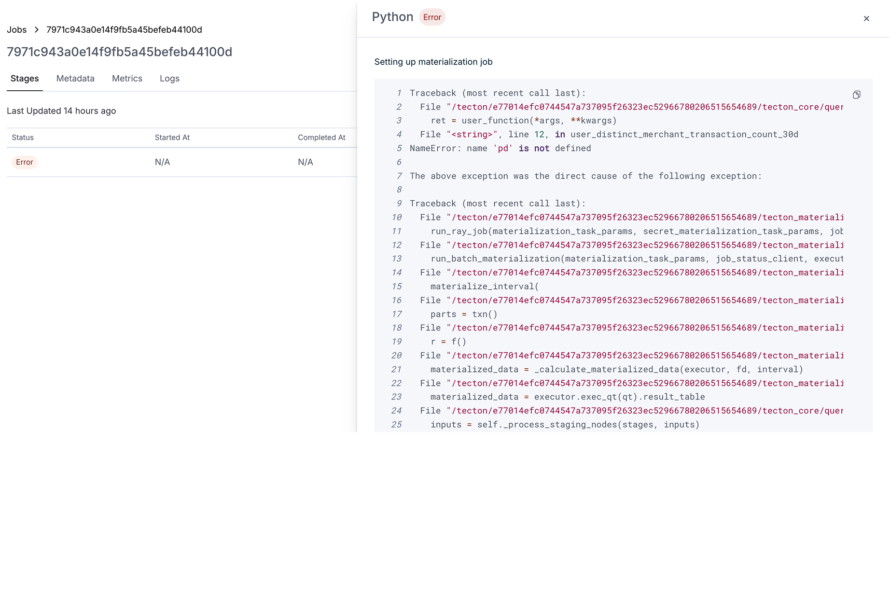Screen dimensions: 890x612
Task: Click the breadcrumb chevron after Jobs
Action: pyautogui.click(x=36, y=30)
